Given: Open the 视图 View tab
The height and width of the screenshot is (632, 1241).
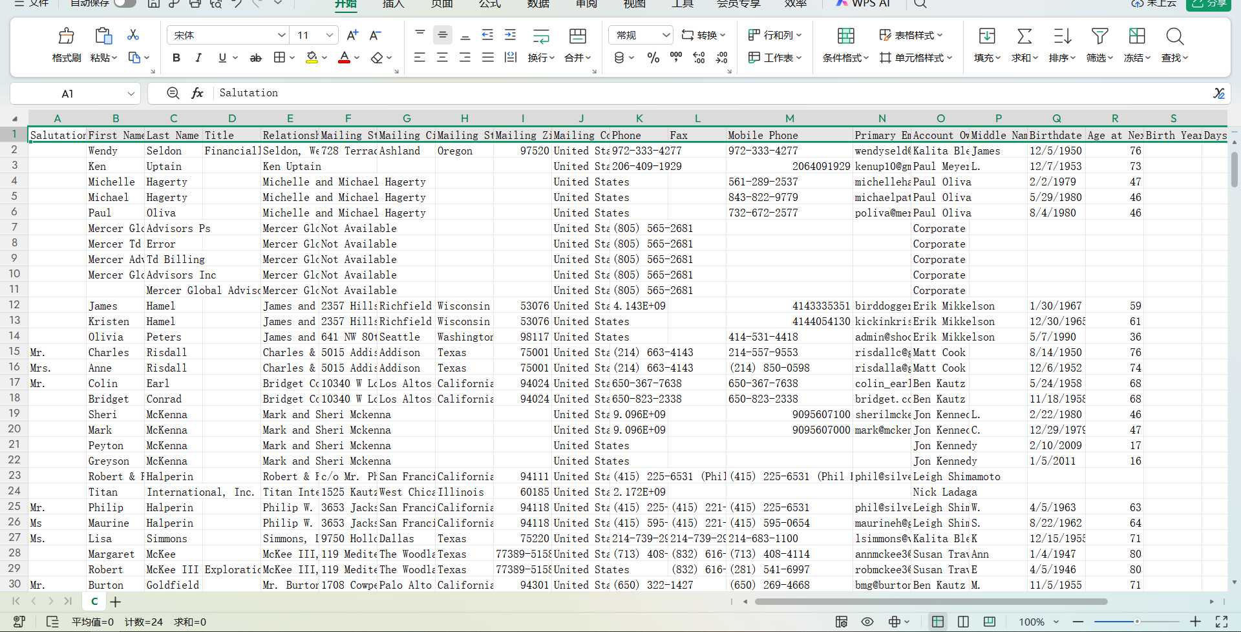Looking at the screenshot, I should (x=635, y=4).
